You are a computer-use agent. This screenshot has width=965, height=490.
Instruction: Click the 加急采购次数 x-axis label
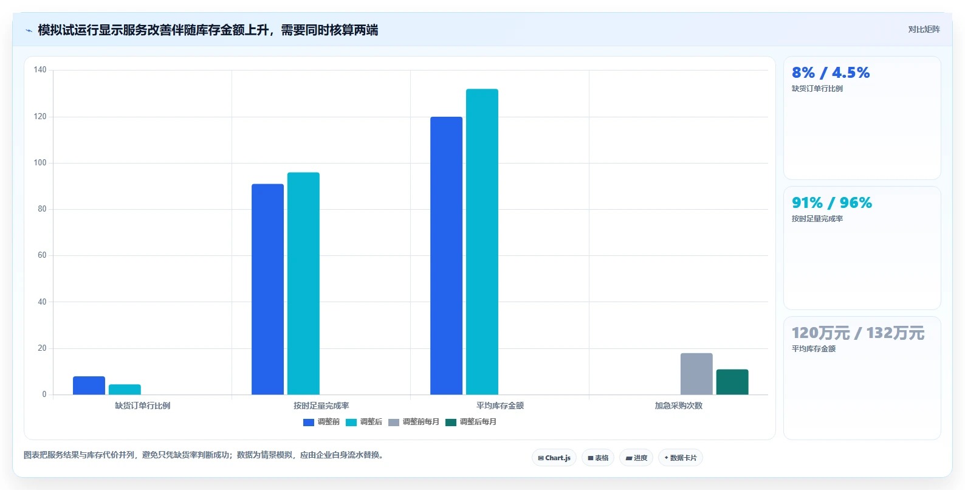(x=679, y=405)
